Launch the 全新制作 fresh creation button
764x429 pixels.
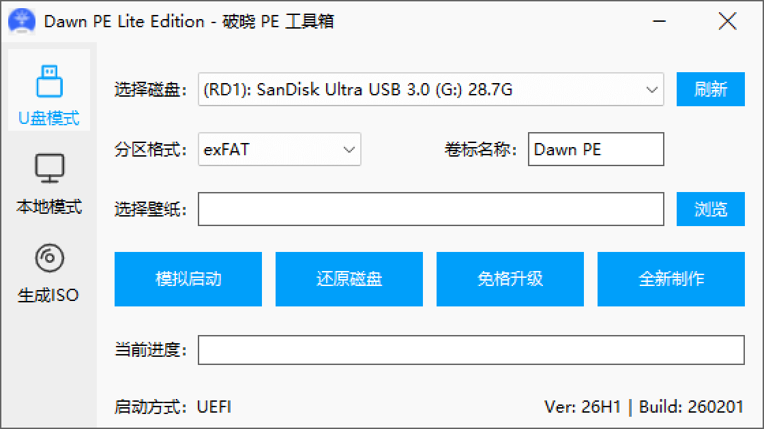(x=671, y=279)
